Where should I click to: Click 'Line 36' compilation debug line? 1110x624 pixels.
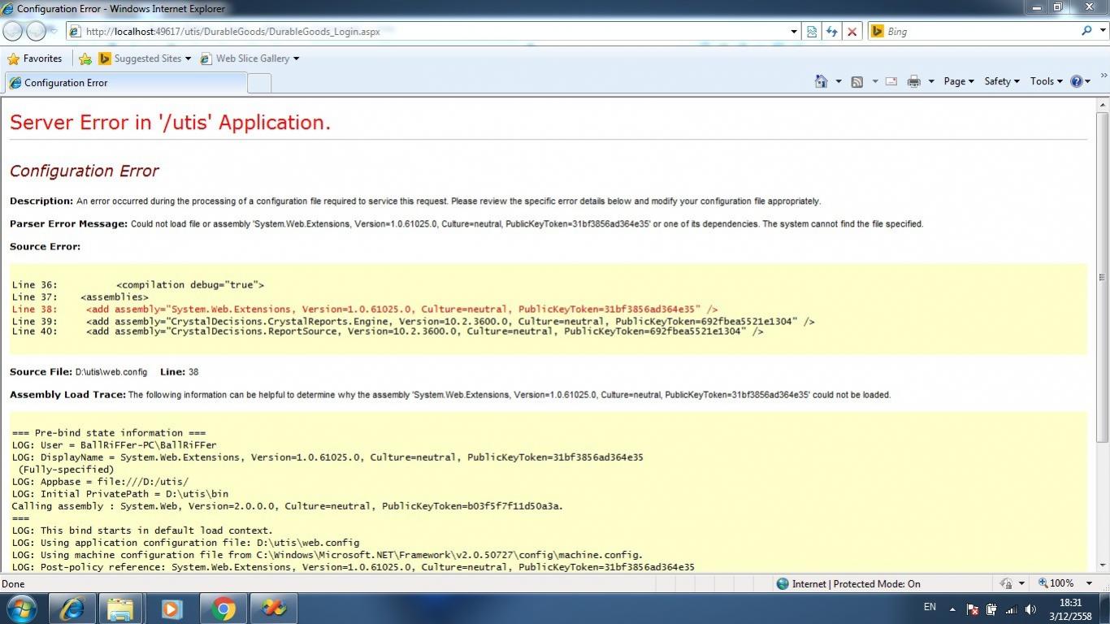pyautogui.click(x=138, y=285)
